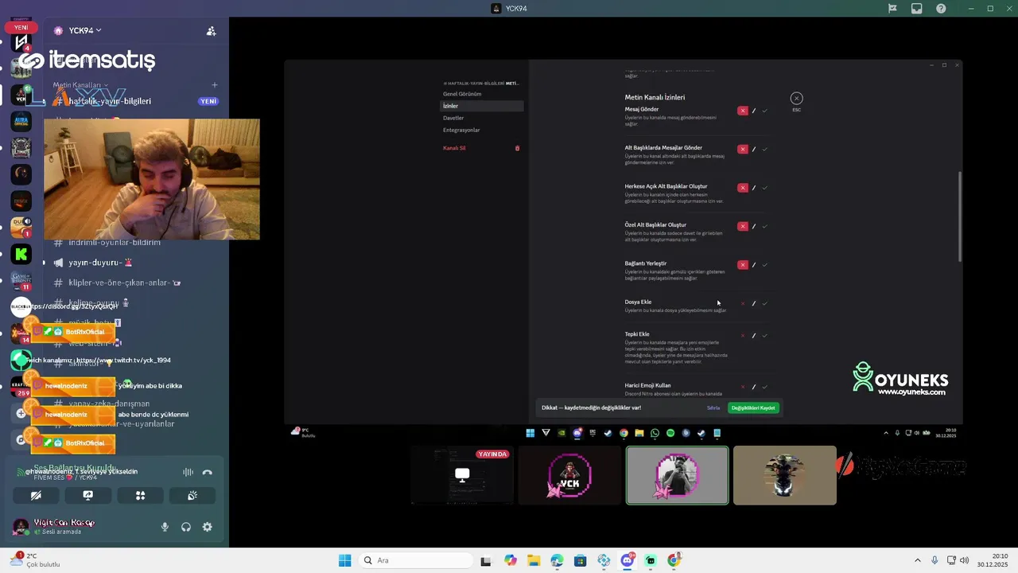Open Google Chrome from the taskbar
Viewport: 1018px width, 573px height.
tap(674, 560)
